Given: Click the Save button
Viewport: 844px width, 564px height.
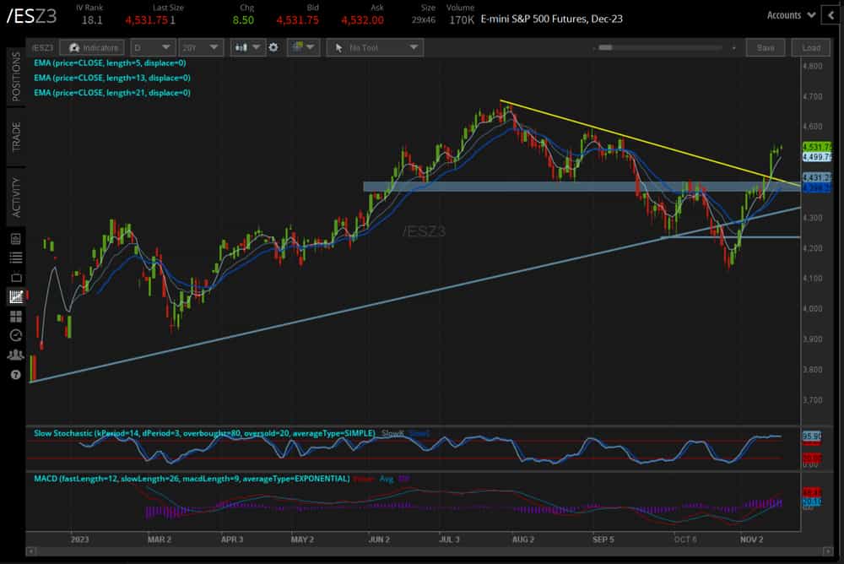Looking at the screenshot, I should click(x=766, y=47).
